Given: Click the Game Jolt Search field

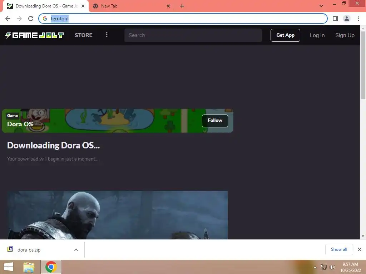Looking at the screenshot, I should tap(193, 35).
